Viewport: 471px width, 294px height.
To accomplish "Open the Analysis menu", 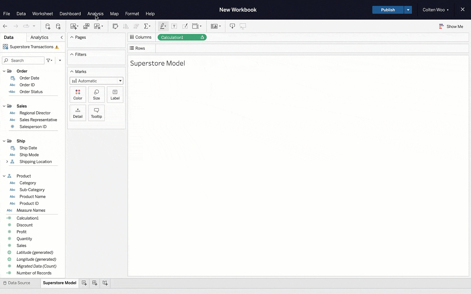I will pos(95,14).
